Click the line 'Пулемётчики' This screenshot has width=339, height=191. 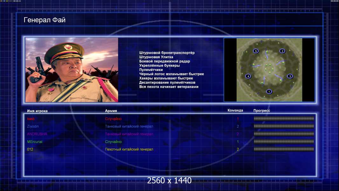pos(151,70)
